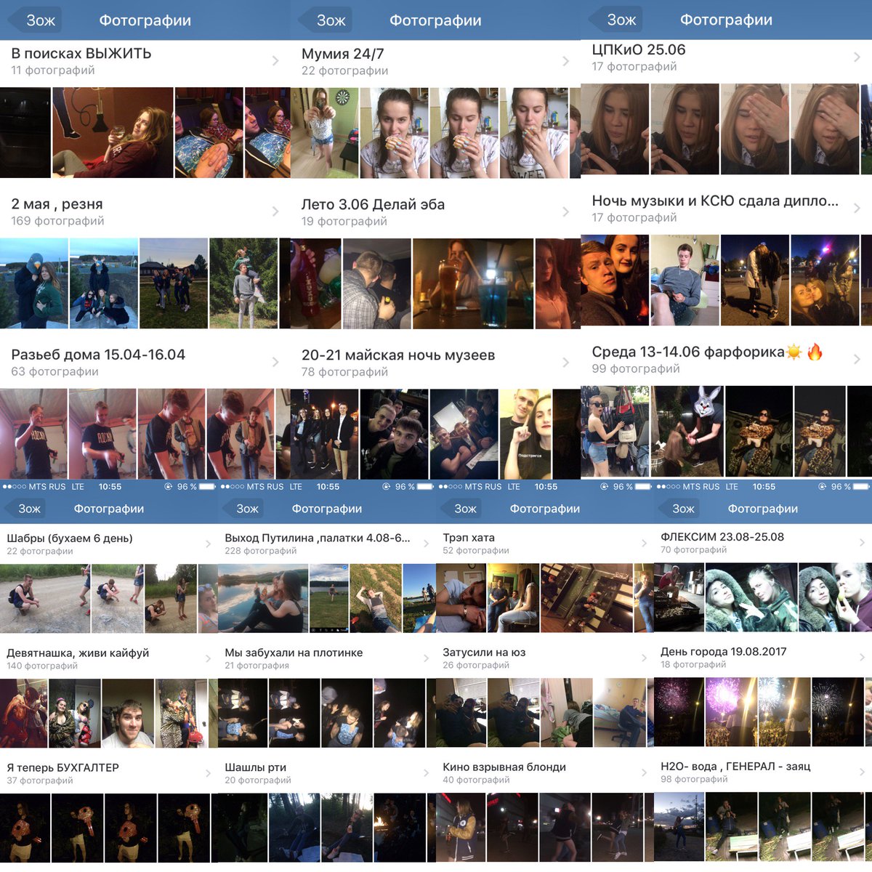Tap Зож back button above 'ЦПКиО 25.06' album
The height and width of the screenshot is (872, 872).
[x=615, y=20]
